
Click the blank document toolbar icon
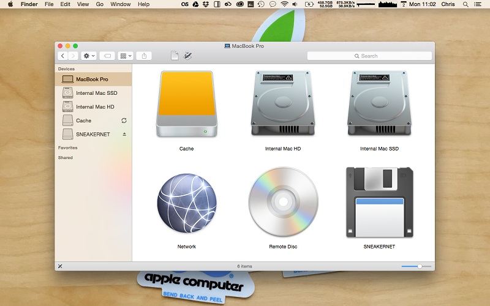175,56
